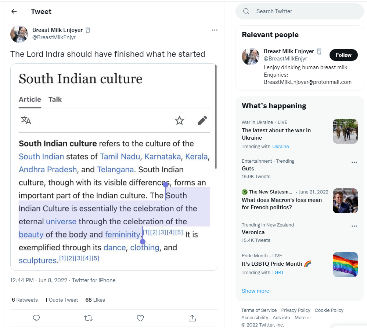View the 68 Likes list
The image size is (367, 328).
[95, 300]
